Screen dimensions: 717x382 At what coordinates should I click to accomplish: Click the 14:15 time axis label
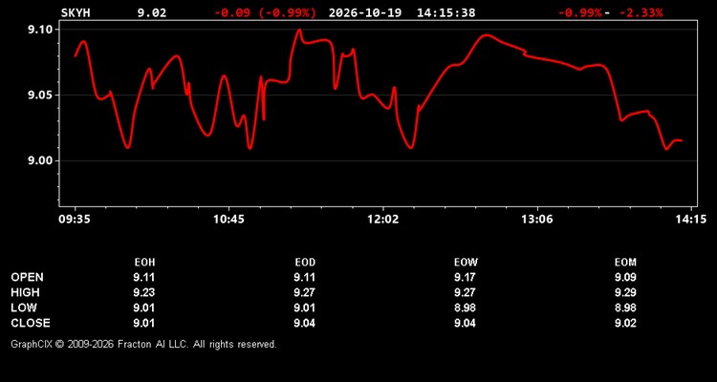[x=690, y=220]
